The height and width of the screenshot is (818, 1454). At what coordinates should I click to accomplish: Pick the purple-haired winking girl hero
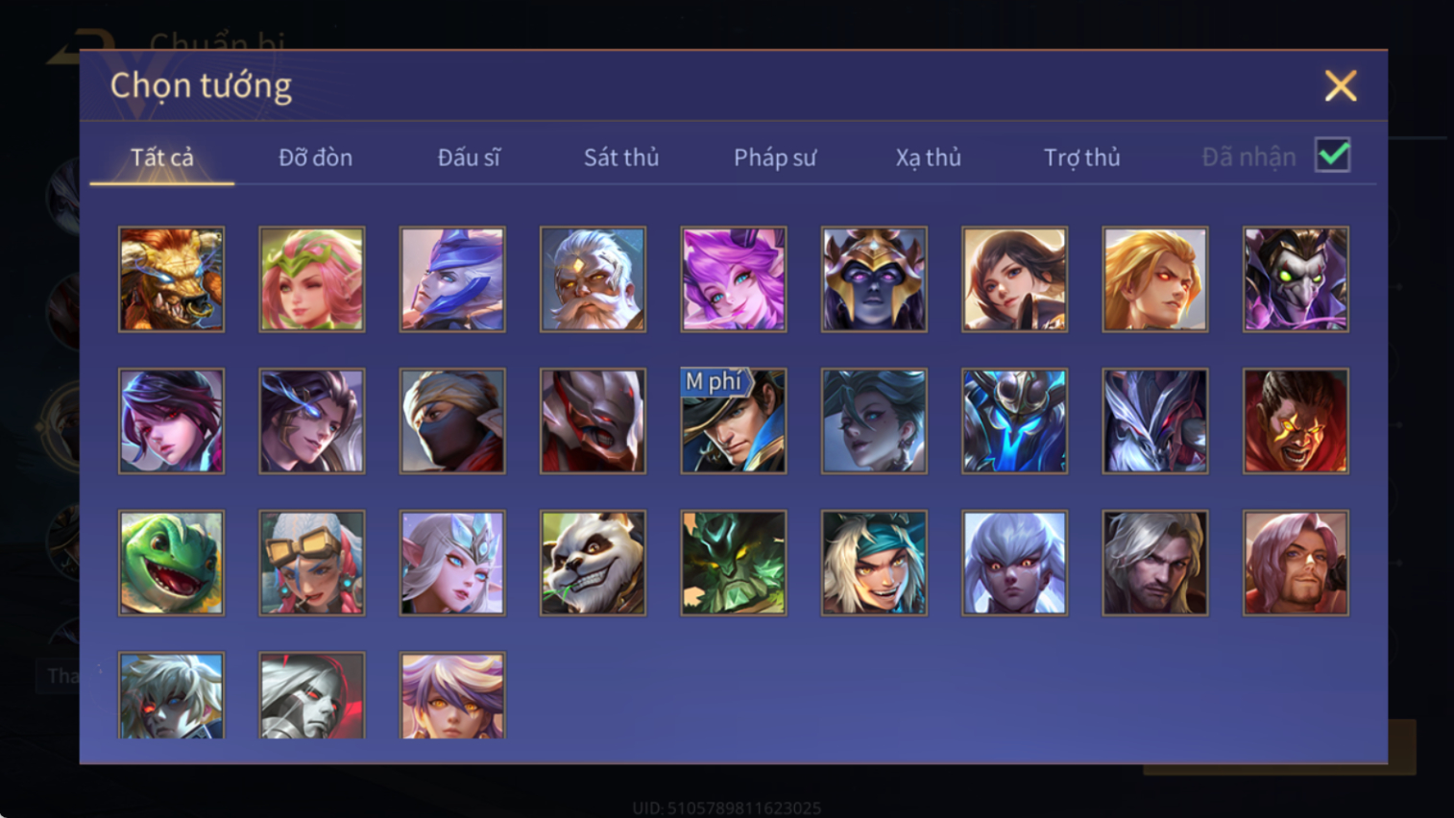click(734, 279)
